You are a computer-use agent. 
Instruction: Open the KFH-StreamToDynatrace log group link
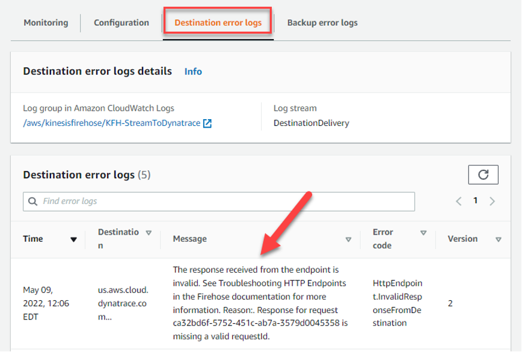[108, 123]
